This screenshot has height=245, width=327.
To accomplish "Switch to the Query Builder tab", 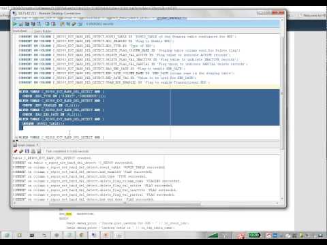I will 42,31.
